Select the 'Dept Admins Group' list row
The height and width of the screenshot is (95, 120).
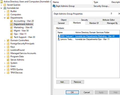(x=86, y=6)
